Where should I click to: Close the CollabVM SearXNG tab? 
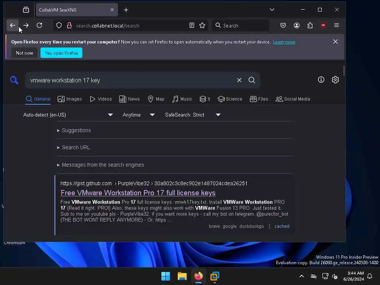click(112, 10)
